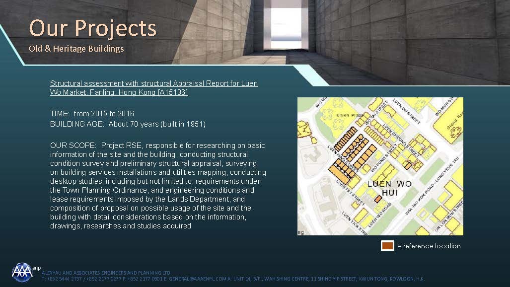Screen dimensions: 510x287
Task: Click the 'OUR SCOPE' paragraph text
Action: point(158,186)
